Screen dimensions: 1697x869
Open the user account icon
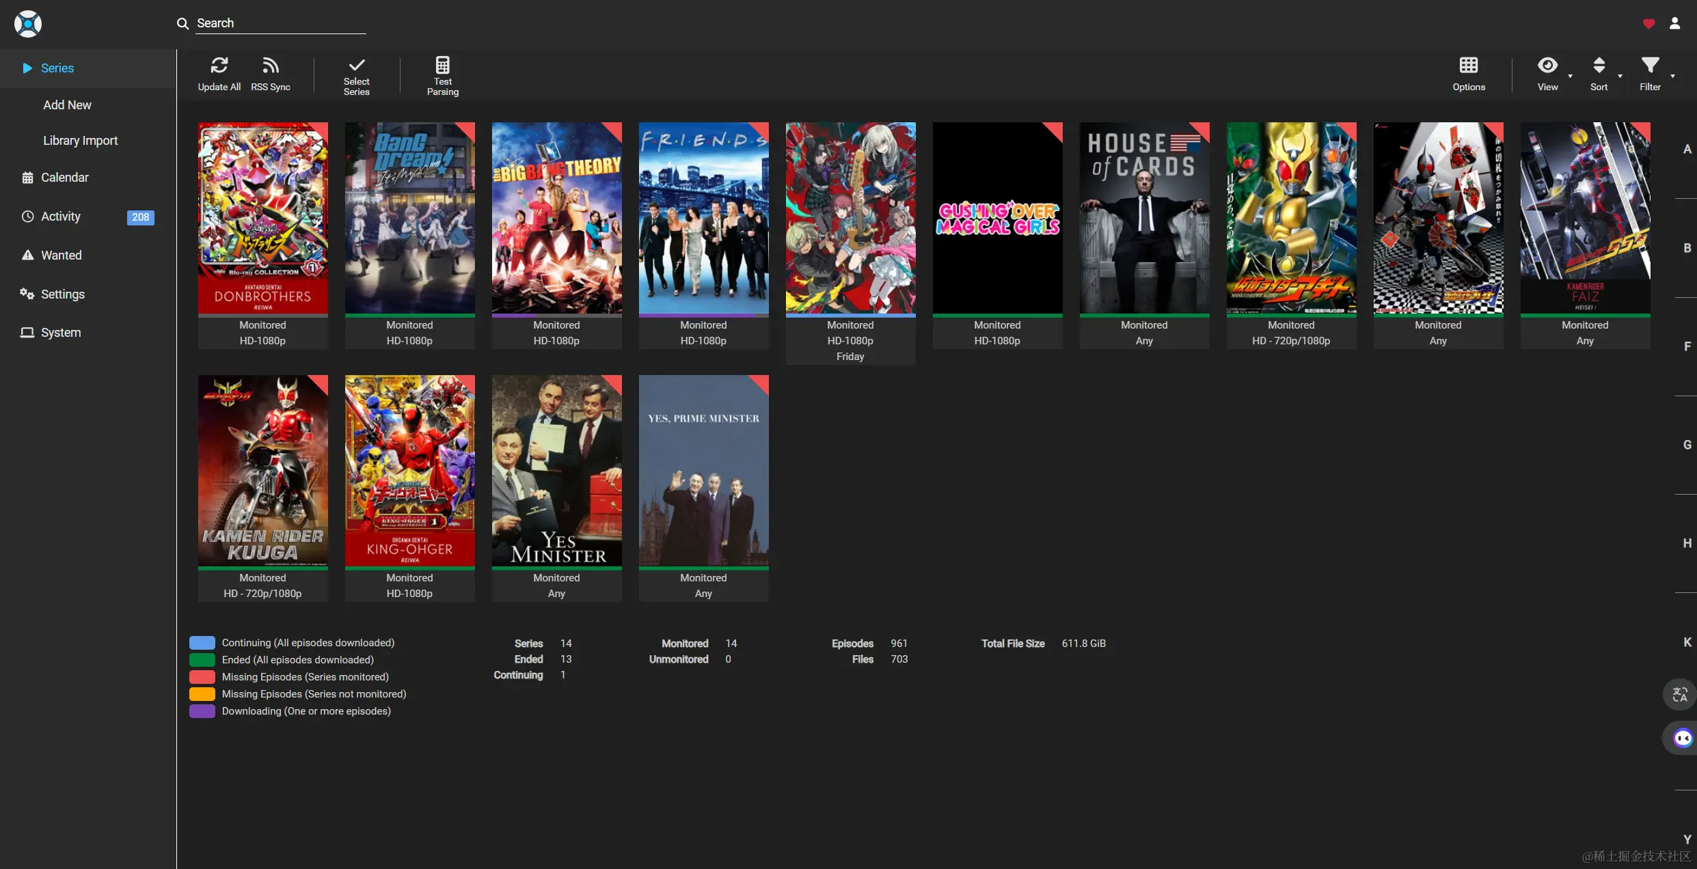1674,24
